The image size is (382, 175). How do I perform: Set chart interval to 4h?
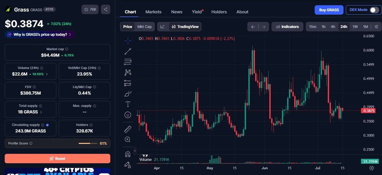coord(333,27)
